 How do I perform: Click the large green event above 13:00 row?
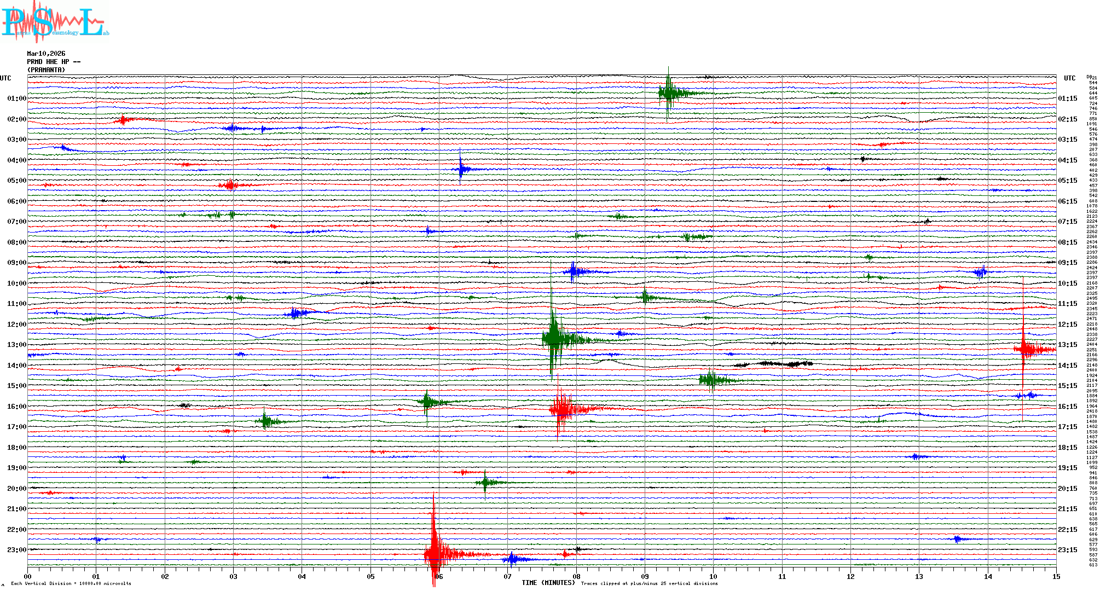pyautogui.click(x=554, y=338)
